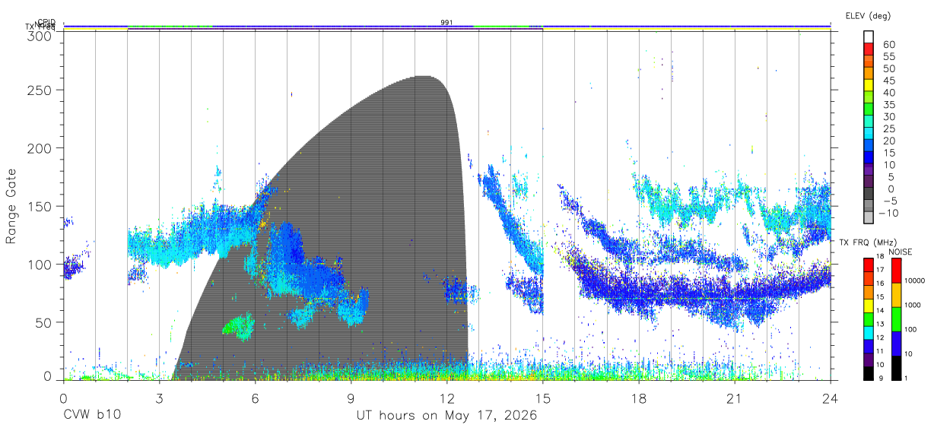This screenshot has width=934, height=431.
Task: Click the CPID label at top left
Action: click(x=46, y=22)
